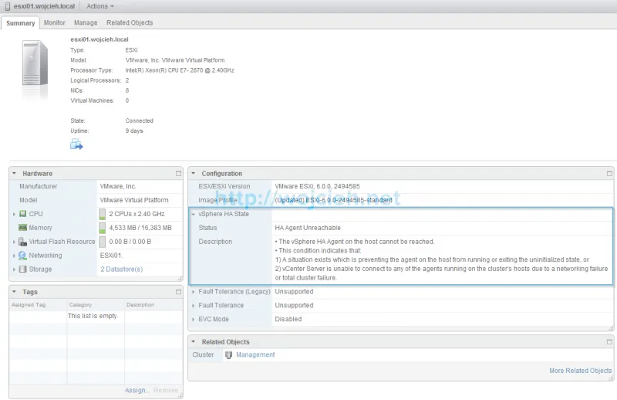Expand the Virtual Flash Resource row

pos(14,242)
